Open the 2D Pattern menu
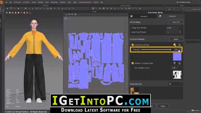Viewport: 201px width, 113px height. click(26, 2)
